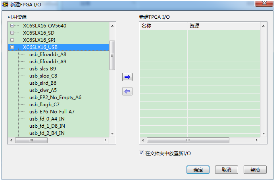Click the left arrow to remove I/O

pyautogui.click(x=127, y=91)
